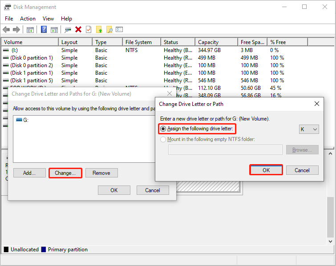This screenshot has height=266, width=336.
Task: Select Mount in the following empty NTFS folder
Action: point(163,139)
